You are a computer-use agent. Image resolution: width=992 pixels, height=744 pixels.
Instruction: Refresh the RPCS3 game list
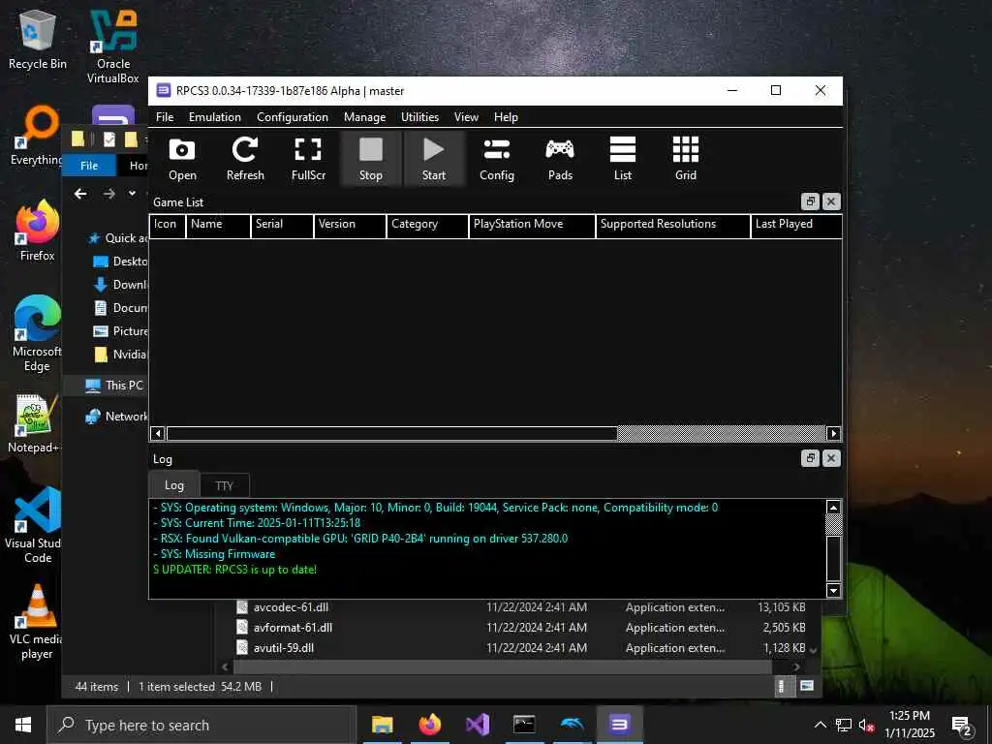click(245, 159)
